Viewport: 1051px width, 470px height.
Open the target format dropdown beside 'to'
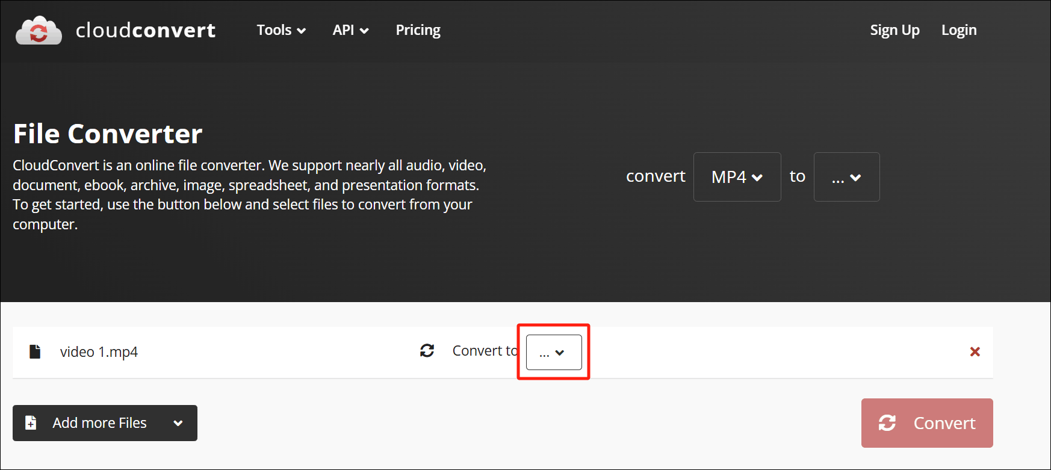click(846, 177)
